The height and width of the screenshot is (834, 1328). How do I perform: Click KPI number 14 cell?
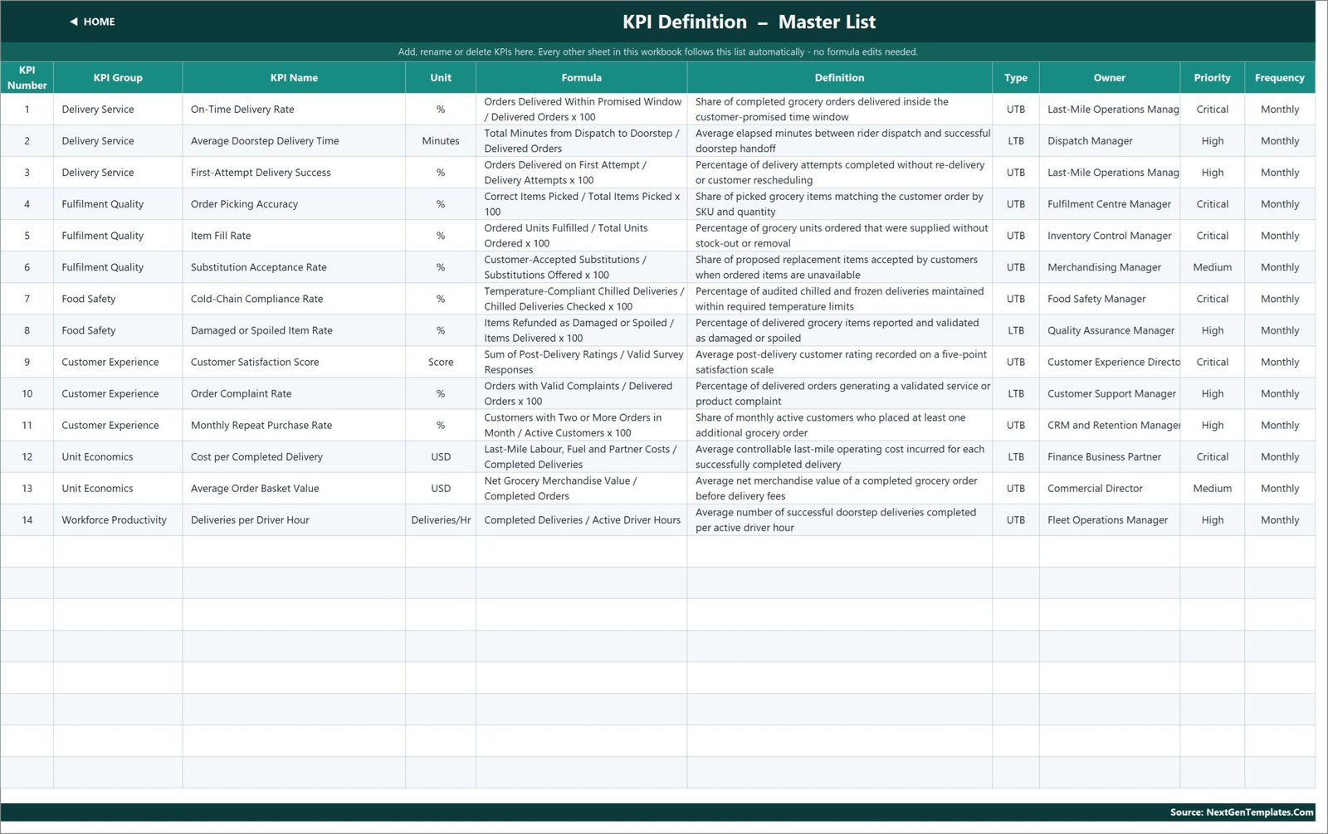pyautogui.click(x=27, y=519)
